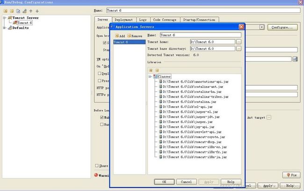Click OK in Application Servers dialog
This screenshot has height=191, width=304.
pyautogui.click(x=164, y=182)
